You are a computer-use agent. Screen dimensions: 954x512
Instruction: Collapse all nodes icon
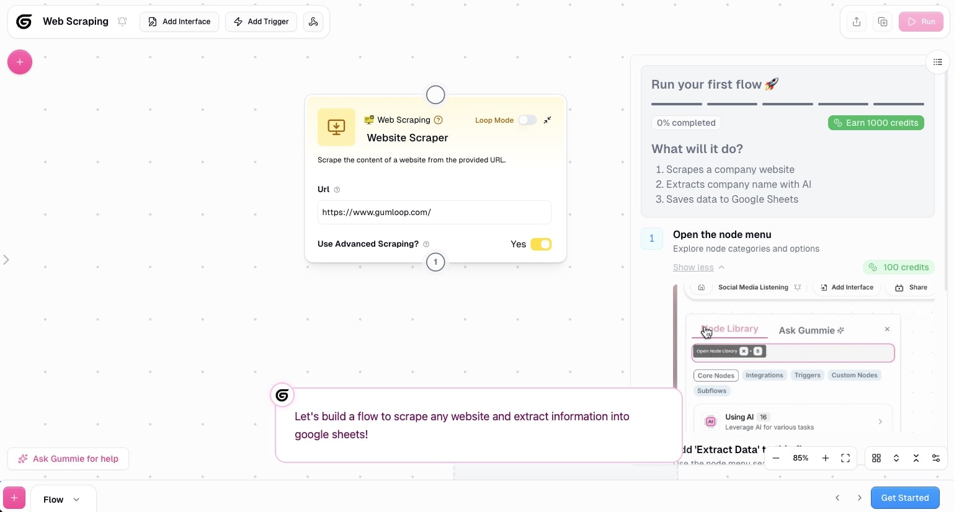[916, 458]
